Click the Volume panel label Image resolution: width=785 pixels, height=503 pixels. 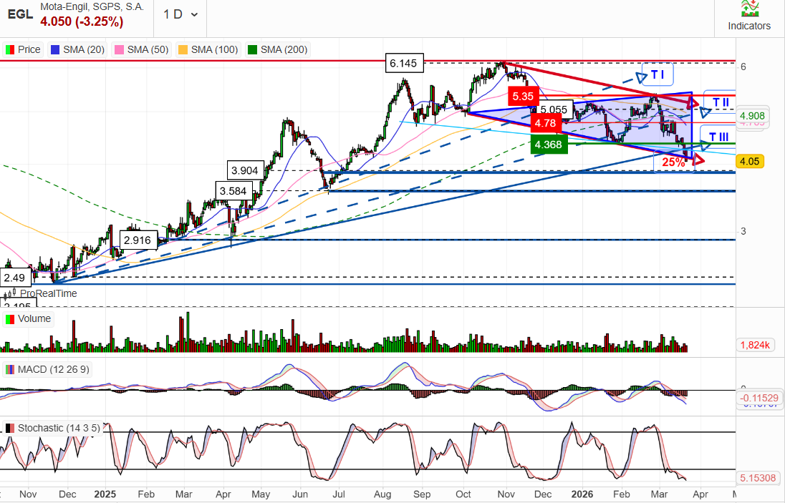[x=28, y=319]
